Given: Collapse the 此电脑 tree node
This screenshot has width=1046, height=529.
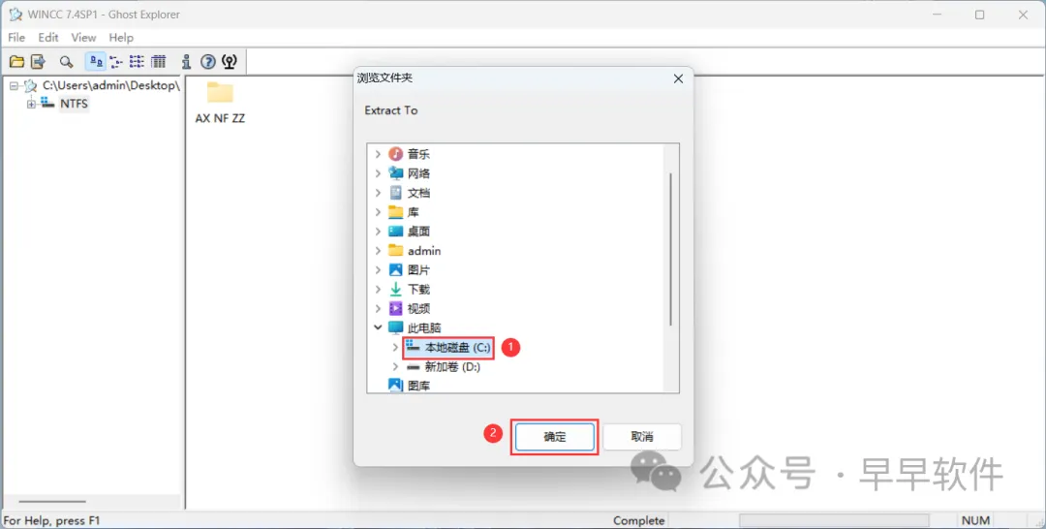Looking at the screenshot, I should pyautogui.click(x=378, y=327).
